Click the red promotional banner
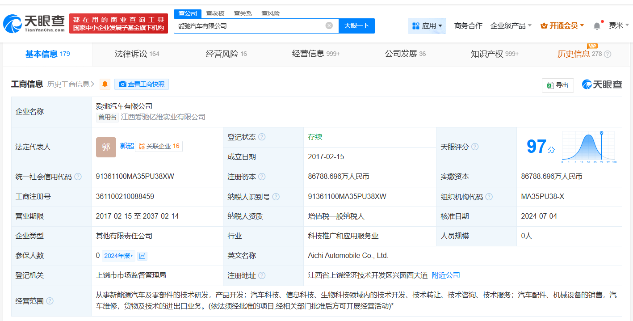 [x=118, y=24]
